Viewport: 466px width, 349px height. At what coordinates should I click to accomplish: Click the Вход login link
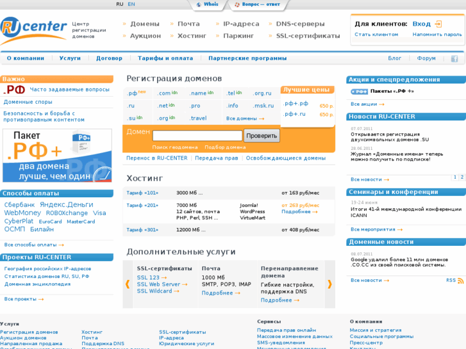tap(421, 24)
